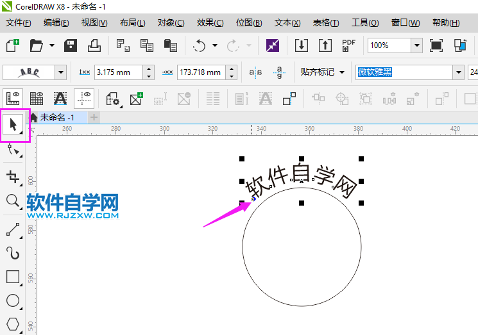
Task: Click the Undo arrow icon
Action: pos(200,45)
